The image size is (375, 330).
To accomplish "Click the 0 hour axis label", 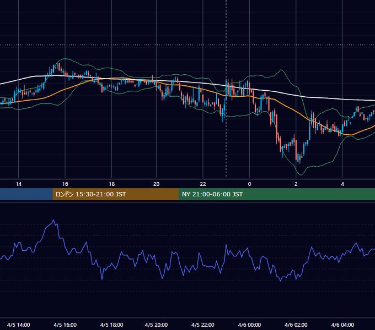I will (x=249, y=184).
